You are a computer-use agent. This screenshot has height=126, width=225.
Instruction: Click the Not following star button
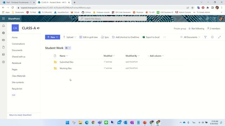pos(196,29)
